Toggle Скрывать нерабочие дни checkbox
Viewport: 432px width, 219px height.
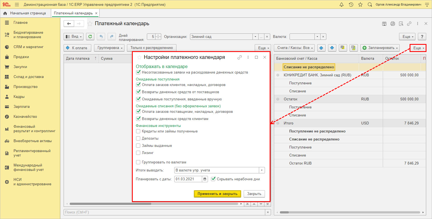(x=213, y=179)
